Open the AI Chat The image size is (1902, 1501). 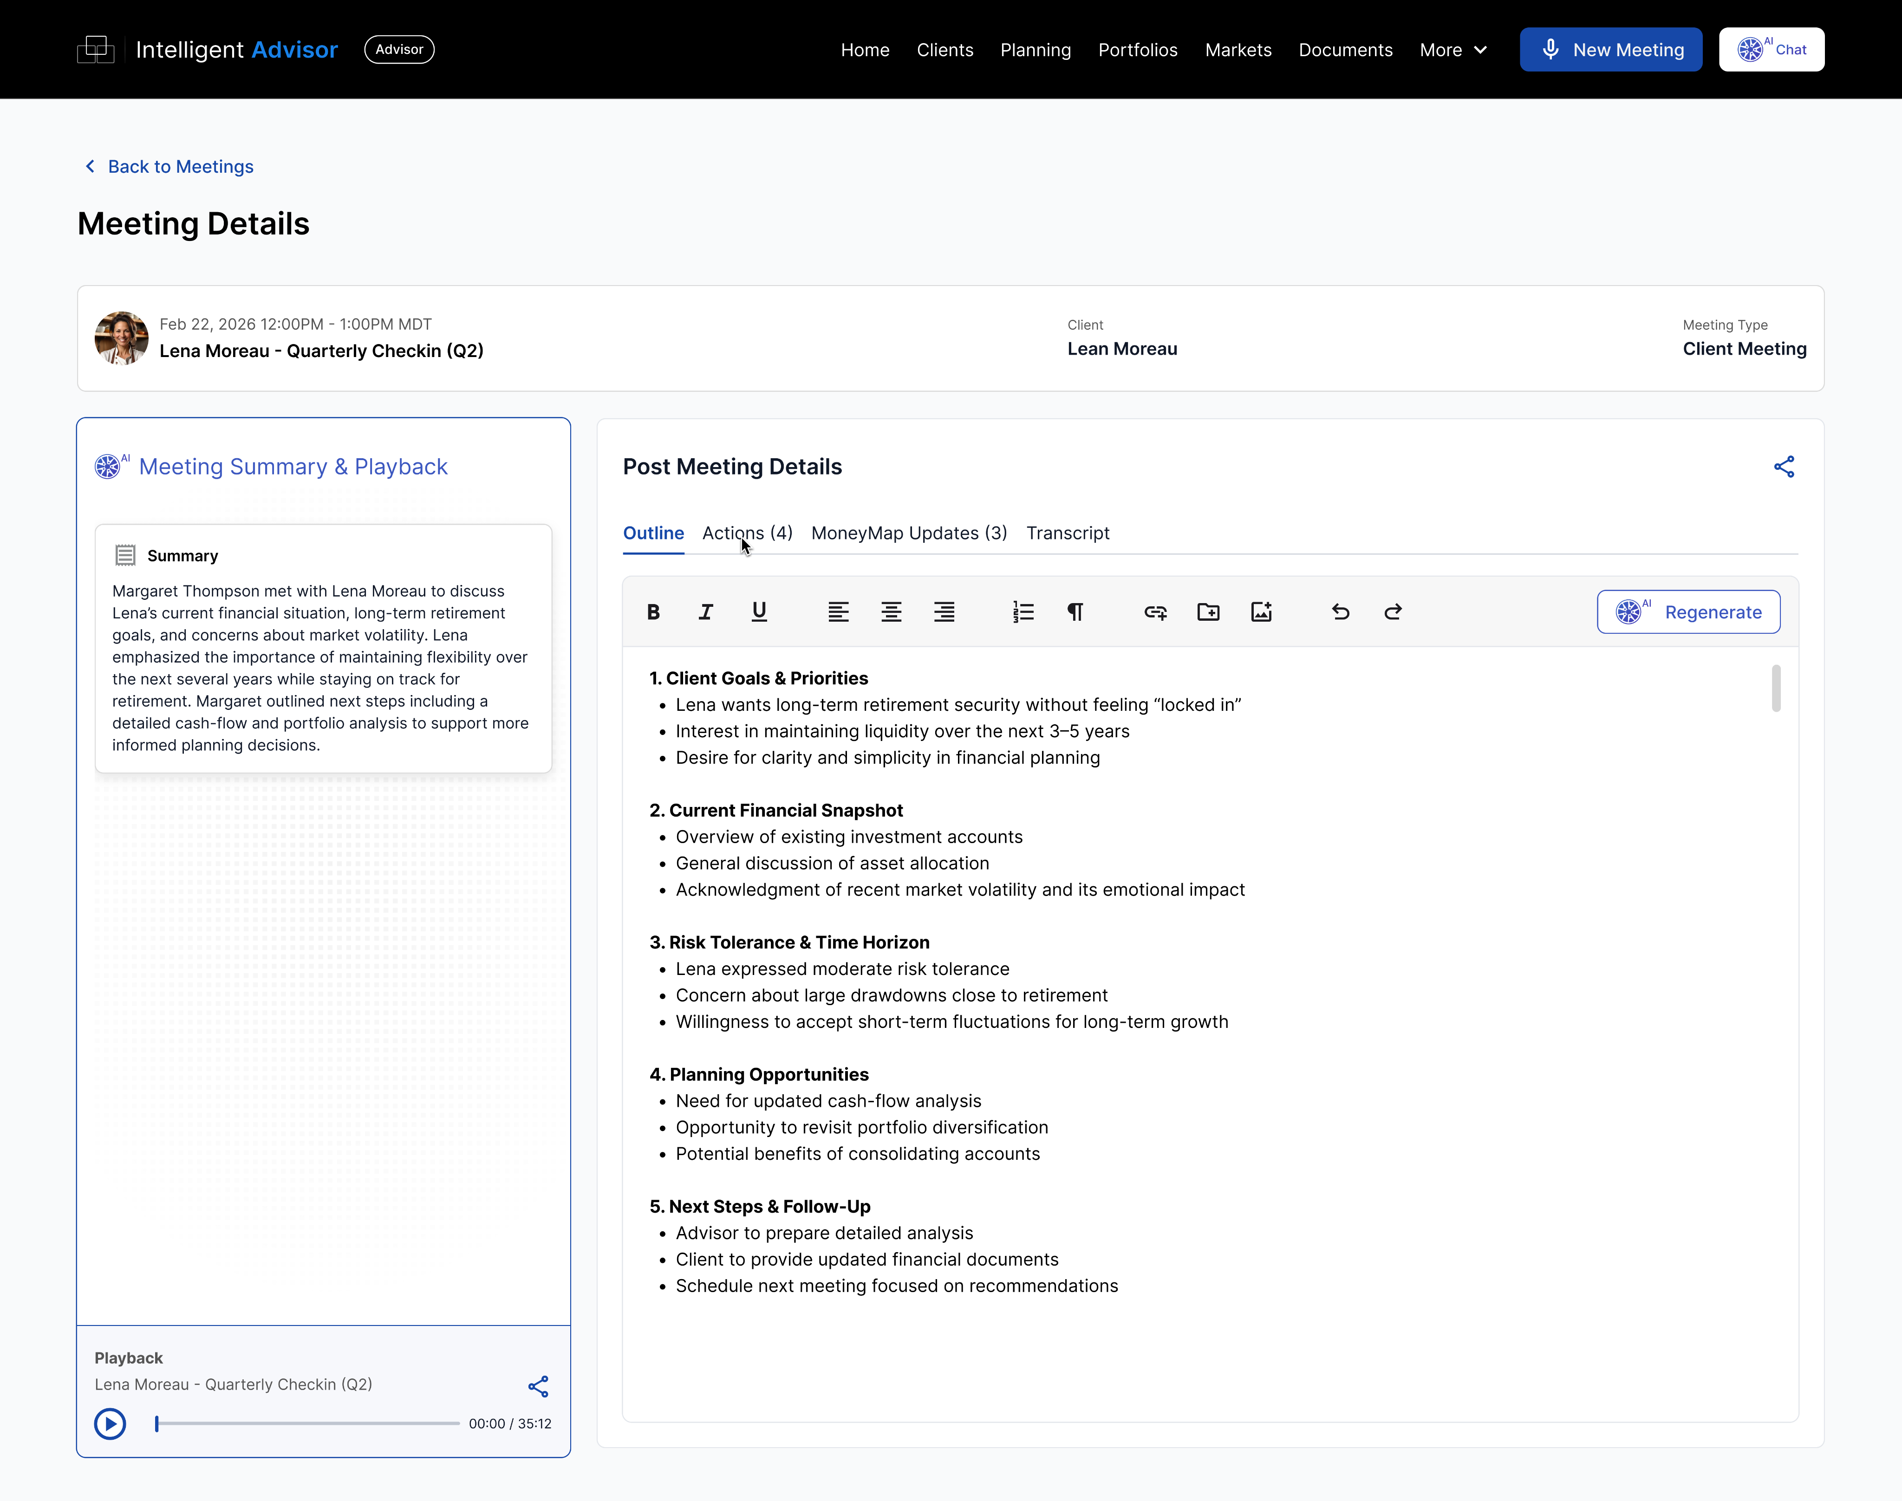[1771, 49]
